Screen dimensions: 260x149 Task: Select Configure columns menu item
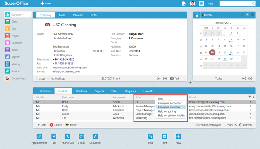[171, 107]
